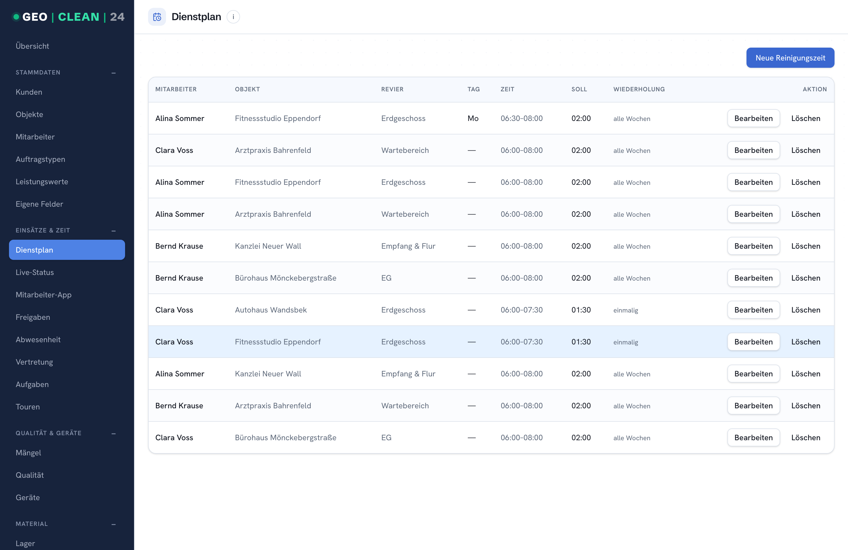Edit Bernd Krause Kanzlei Neuer Wall row
The height and width of the screenshot is (550, 848).
(x=753, y=246)
